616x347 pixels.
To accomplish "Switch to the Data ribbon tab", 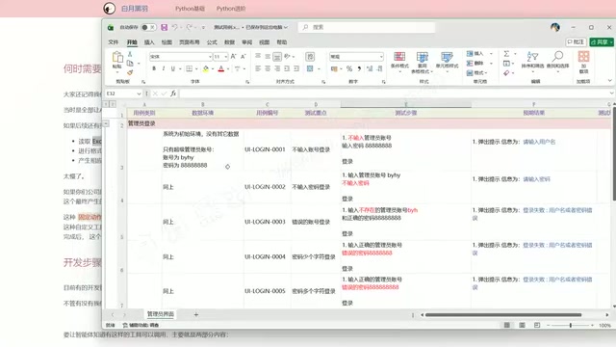I will 229,42.
